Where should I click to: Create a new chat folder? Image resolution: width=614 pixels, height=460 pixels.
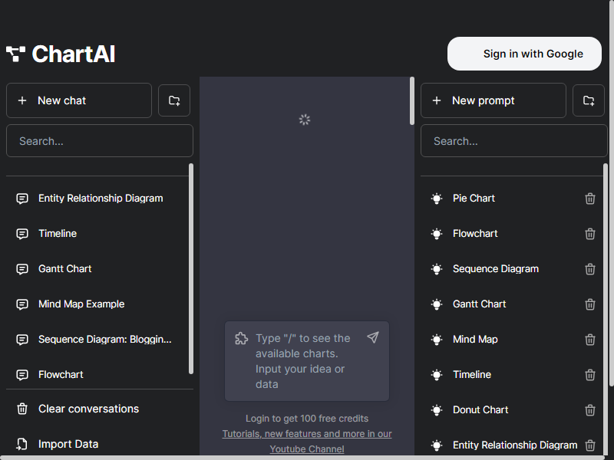click(x=174, y=100)
